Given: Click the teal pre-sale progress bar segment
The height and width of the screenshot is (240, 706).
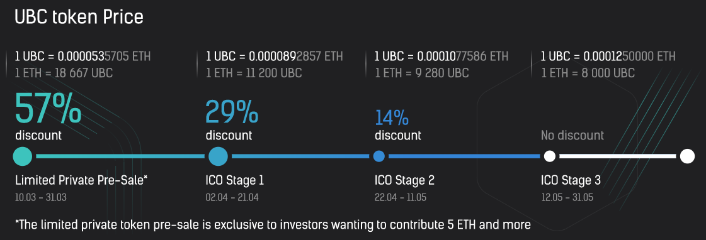Looking at the screenshot, I should pyautogui.click(x=120, y=156).
